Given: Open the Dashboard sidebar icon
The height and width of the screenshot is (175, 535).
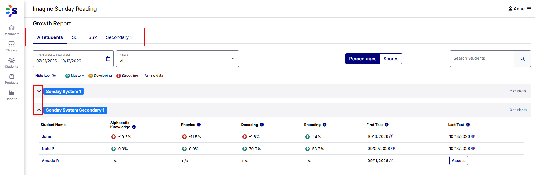Looking at the screenshot, I should coord(12,30).
